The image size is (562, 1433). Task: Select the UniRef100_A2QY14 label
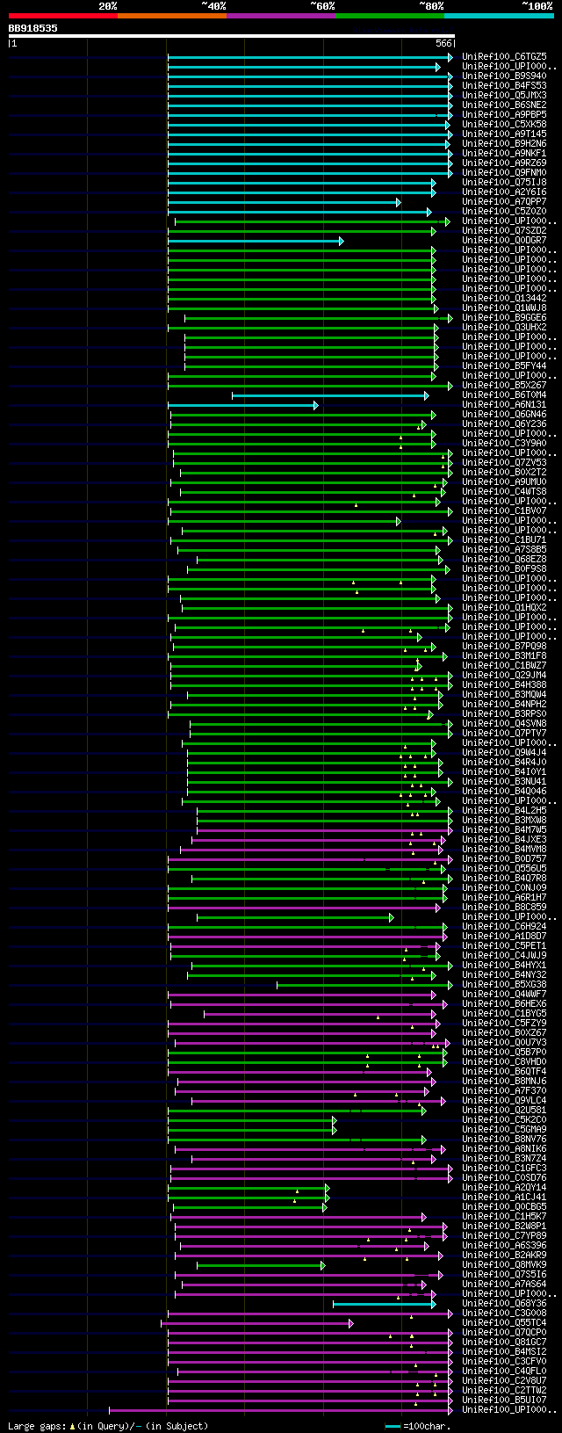(504, 1187)
